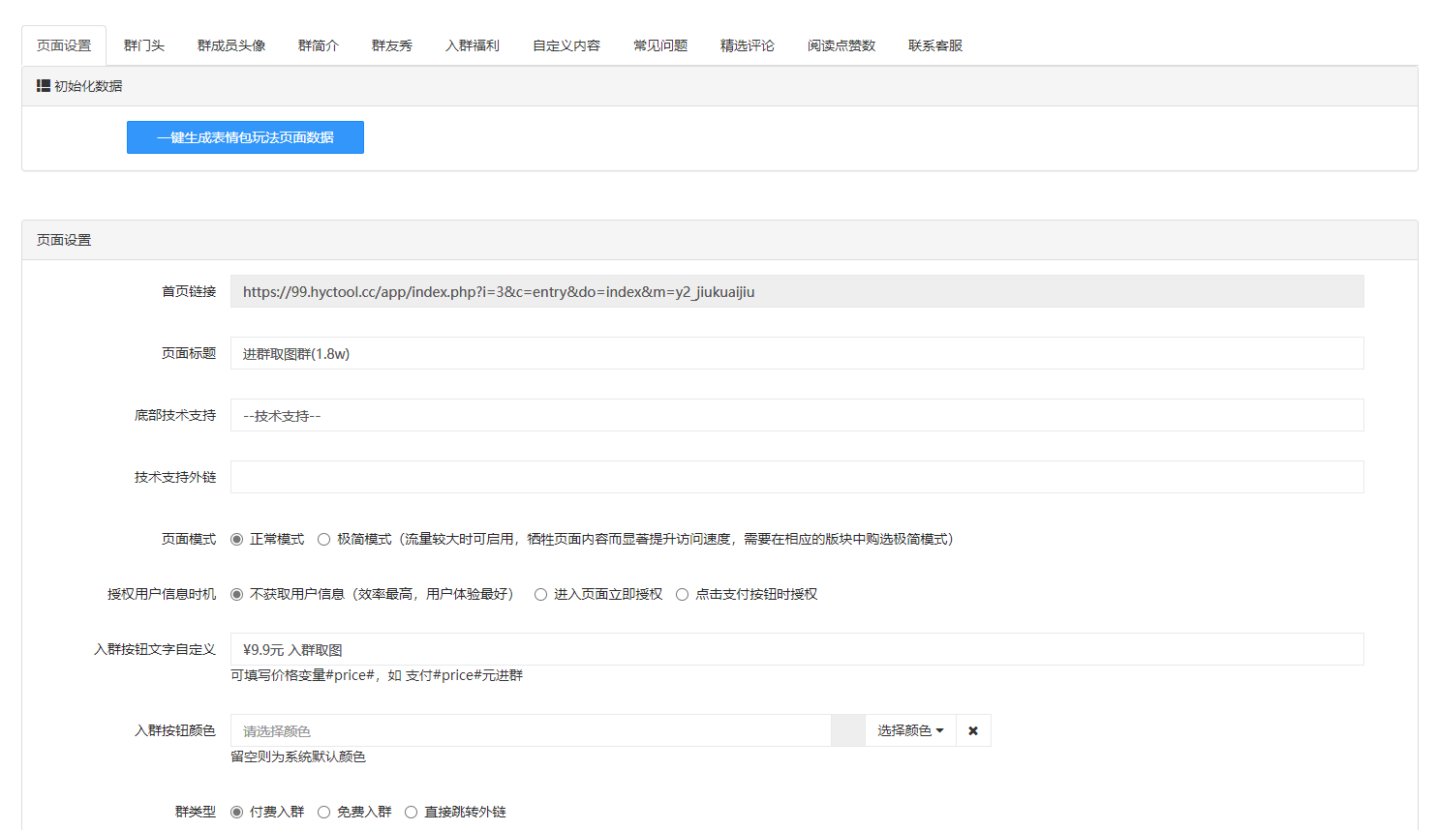Go to the 入群福利 tab
The image size is (1437, 830).
pos(473,45)
